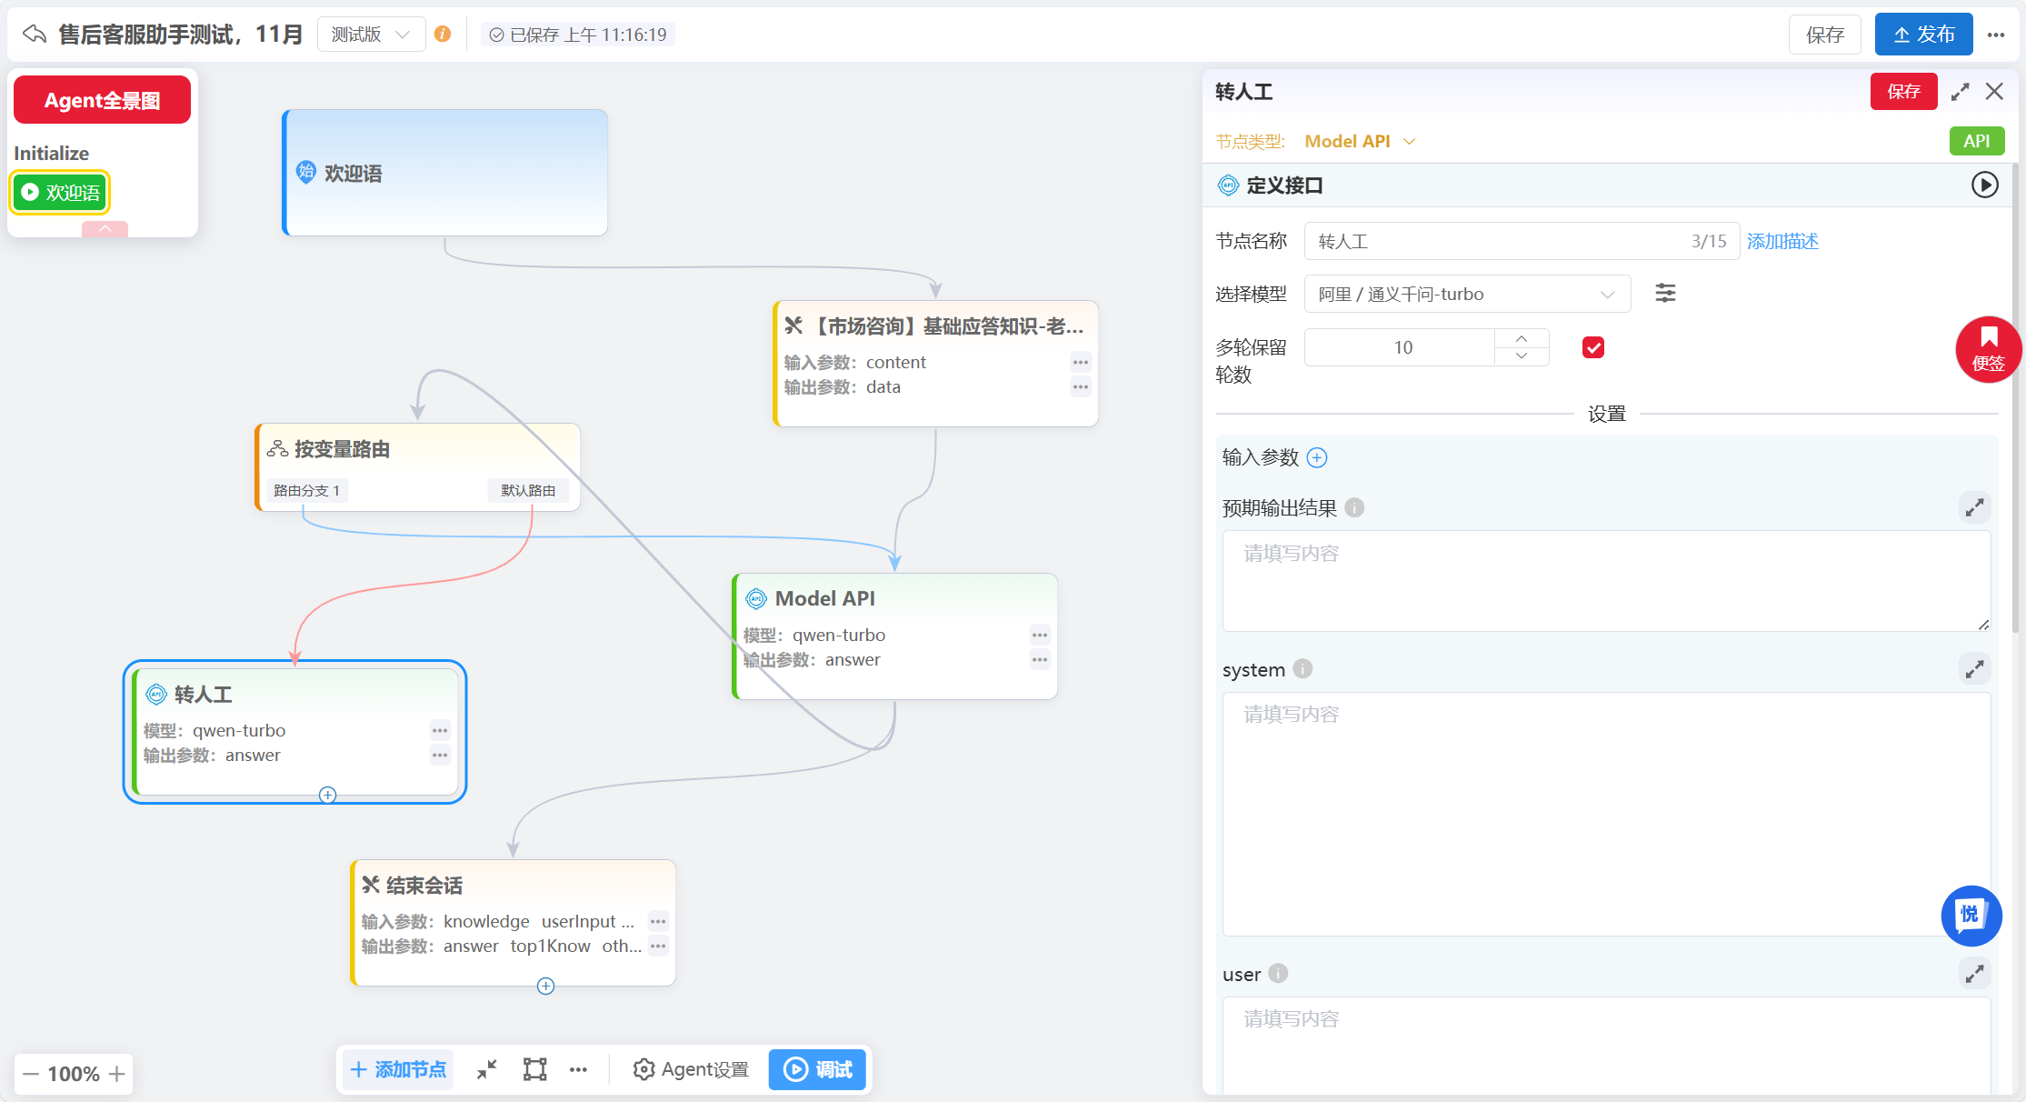
Task: Click the 发布 publish button
Action: pos(1923,35)
